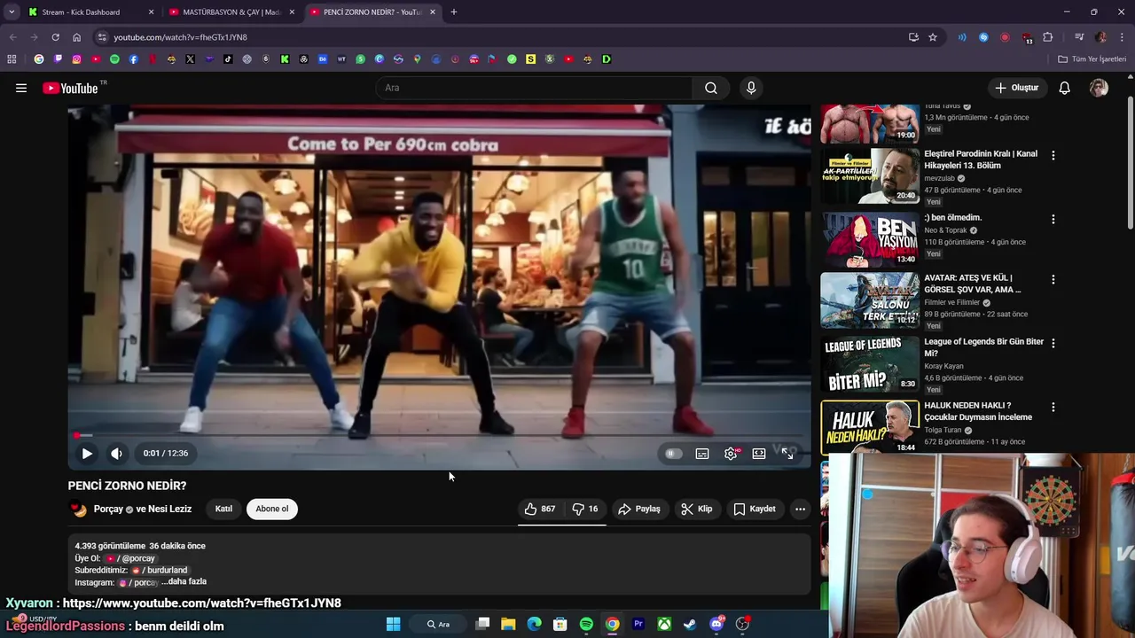This screenshot has height=638, width=1135.
Task: Open the YouTube hamburger guide menu
Action: point(21,88)
